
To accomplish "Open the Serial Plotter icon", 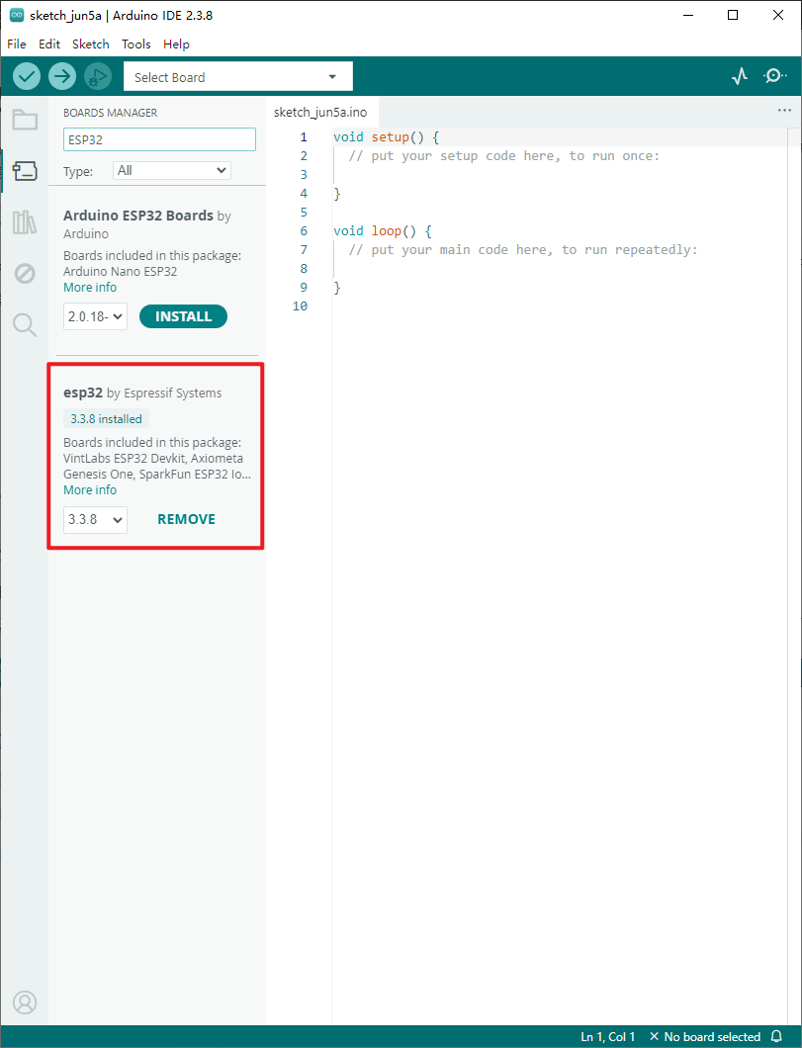I will click(x=739, y=76).
